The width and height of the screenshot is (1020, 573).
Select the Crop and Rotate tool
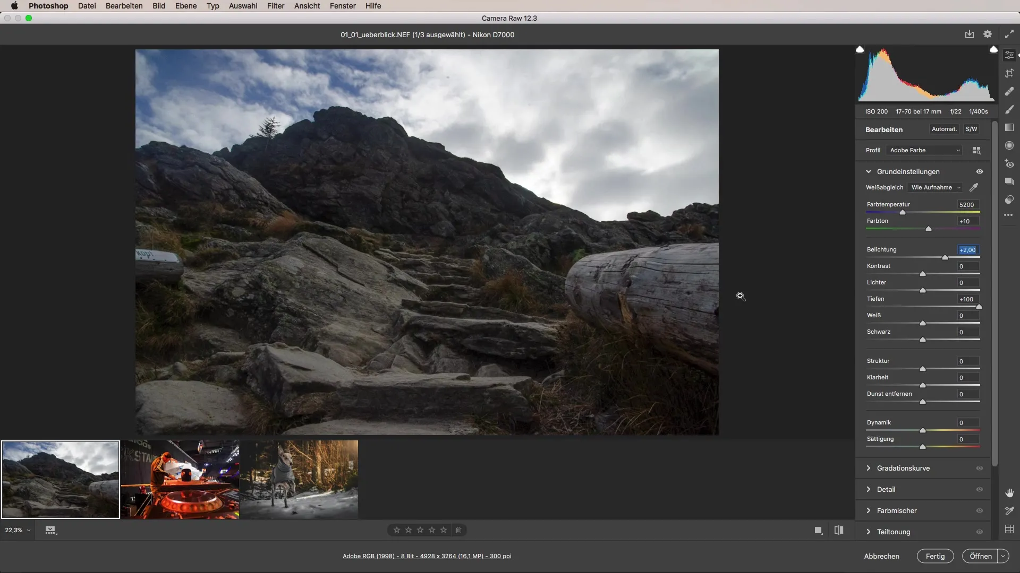pos(1009,73)
